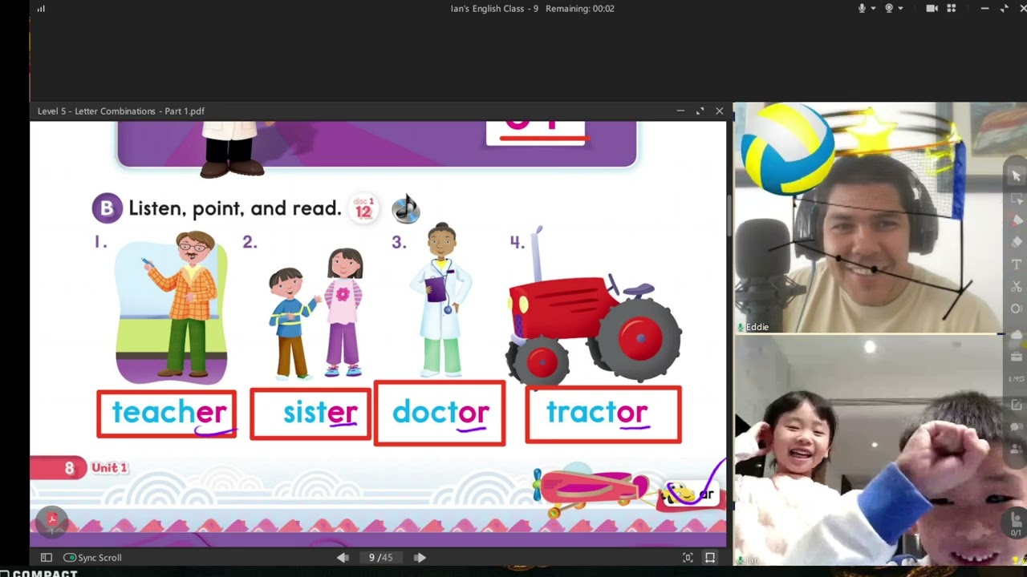Select the selection-box tool in the right toolbar
Viewport: 1027px width, 577px height.
1017,198
